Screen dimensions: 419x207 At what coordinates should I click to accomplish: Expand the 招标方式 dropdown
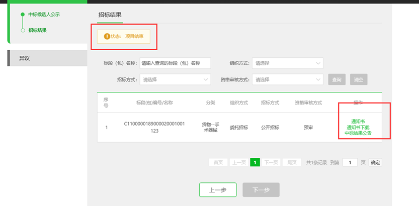175,79
